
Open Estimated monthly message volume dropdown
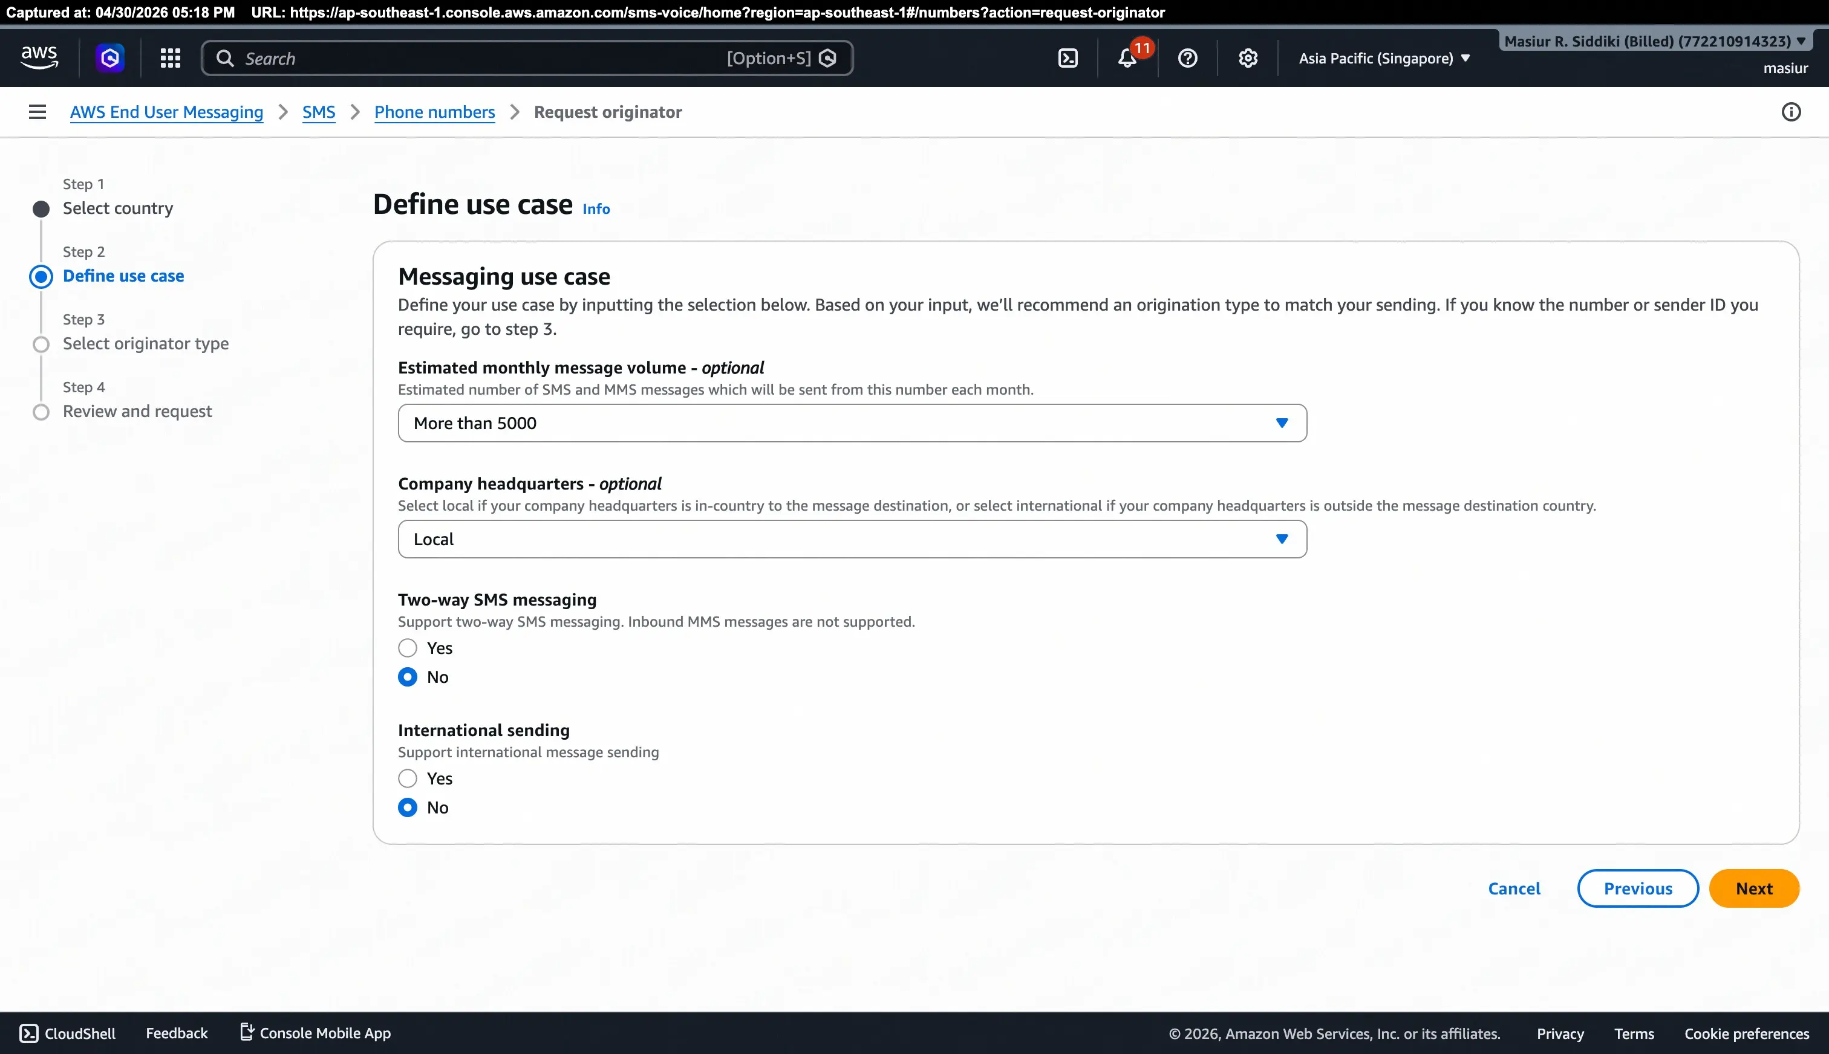click(852, 424)
